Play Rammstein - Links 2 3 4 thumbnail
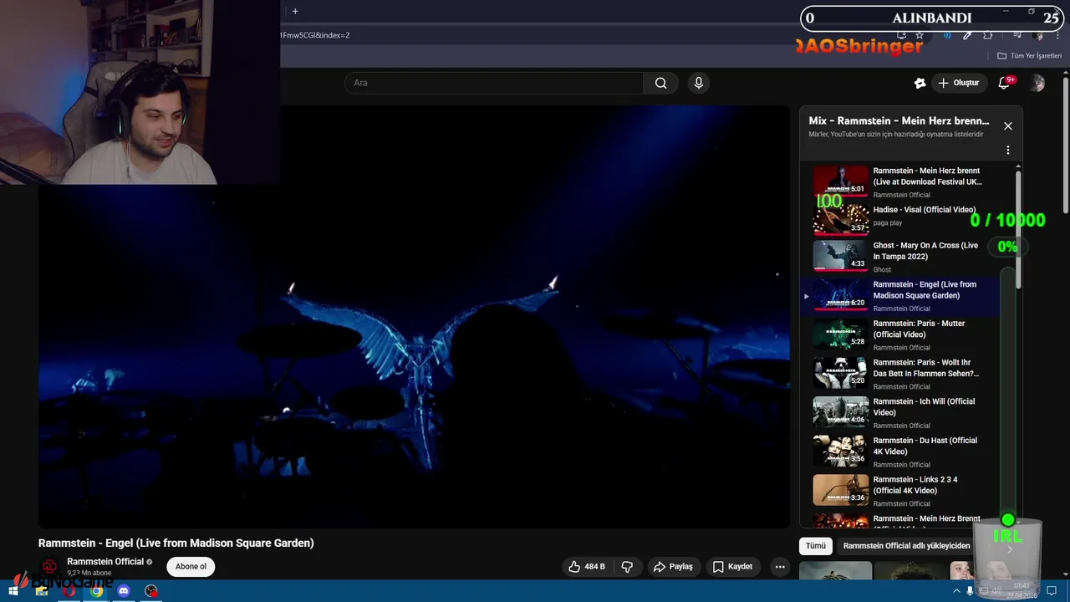The width and height of the screenshot is (1070, 602). (x=841, y=490)
